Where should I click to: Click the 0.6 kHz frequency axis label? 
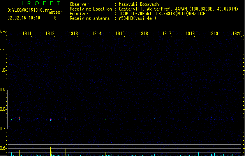click(3, 148)
